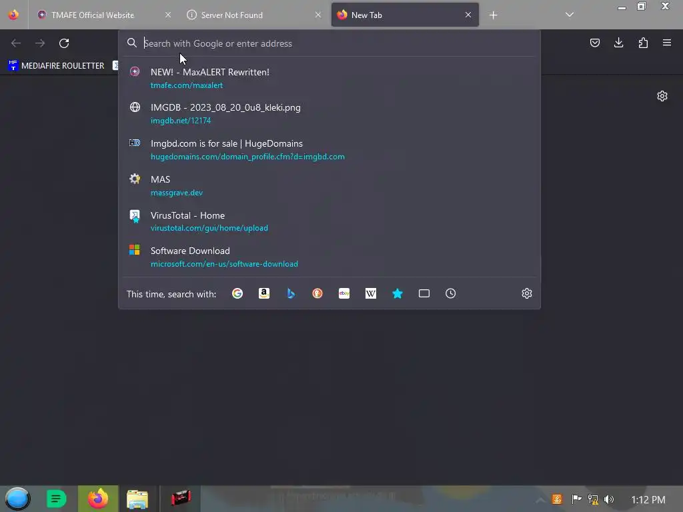Show hidden tray icons arrow
This screenshot has height=512, width=683.
(x=540, y=500)
